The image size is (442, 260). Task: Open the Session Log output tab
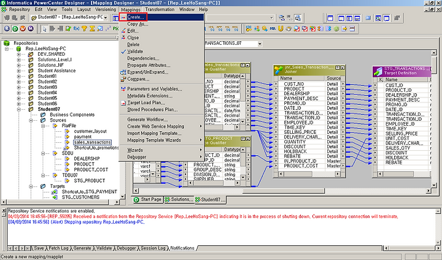point(153,248)
